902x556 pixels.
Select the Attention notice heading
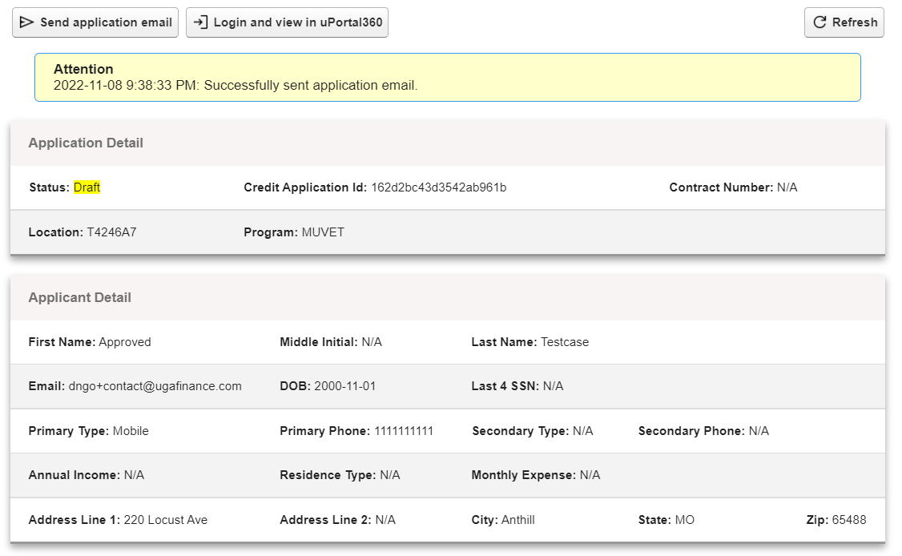[83, 69]
